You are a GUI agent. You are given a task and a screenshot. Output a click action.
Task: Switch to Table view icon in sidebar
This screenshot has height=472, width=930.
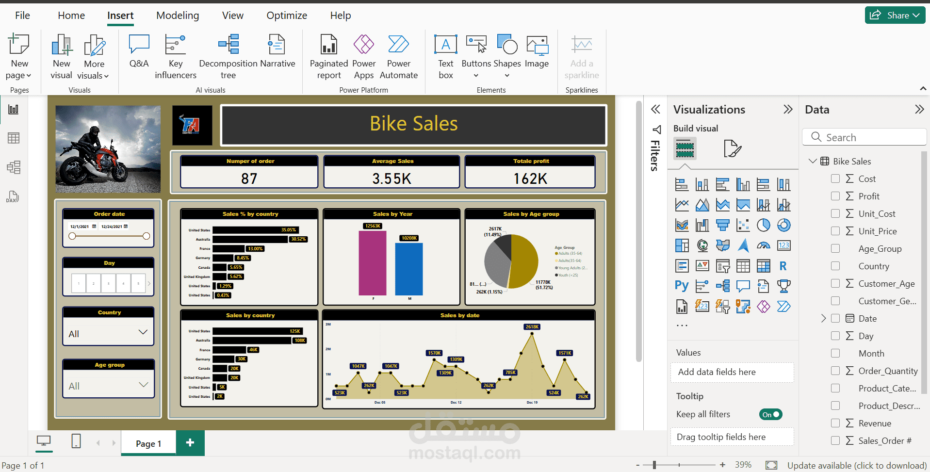tap(14, 138)
